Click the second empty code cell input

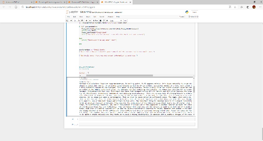(137, 124)
